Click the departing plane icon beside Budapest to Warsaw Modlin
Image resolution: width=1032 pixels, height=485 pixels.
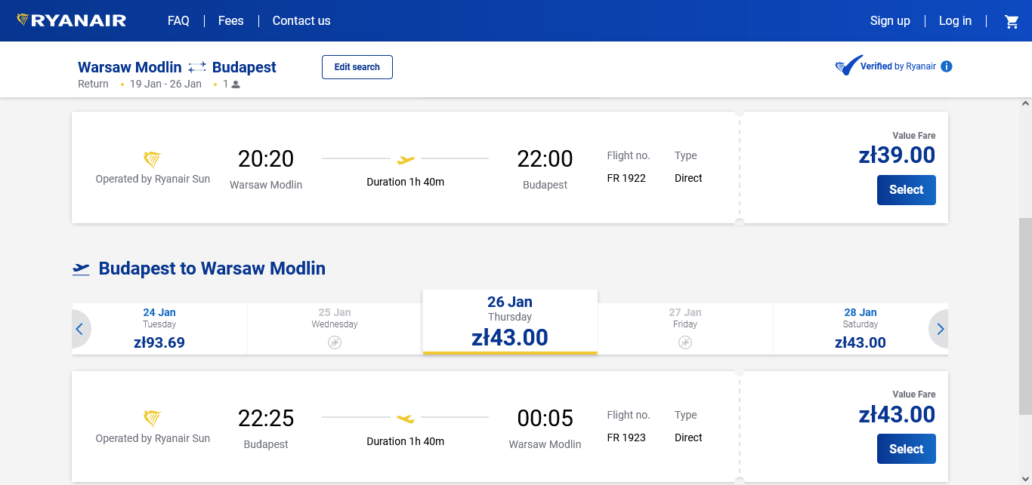point(81,269)
